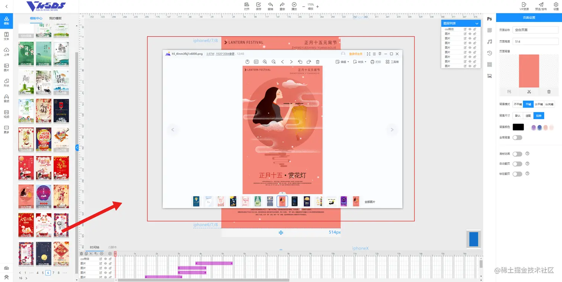The height and width of the screenshot is (282, 562).
Task: Toggle the 锁定翻页 switch
Action: [x=517, y=174]
